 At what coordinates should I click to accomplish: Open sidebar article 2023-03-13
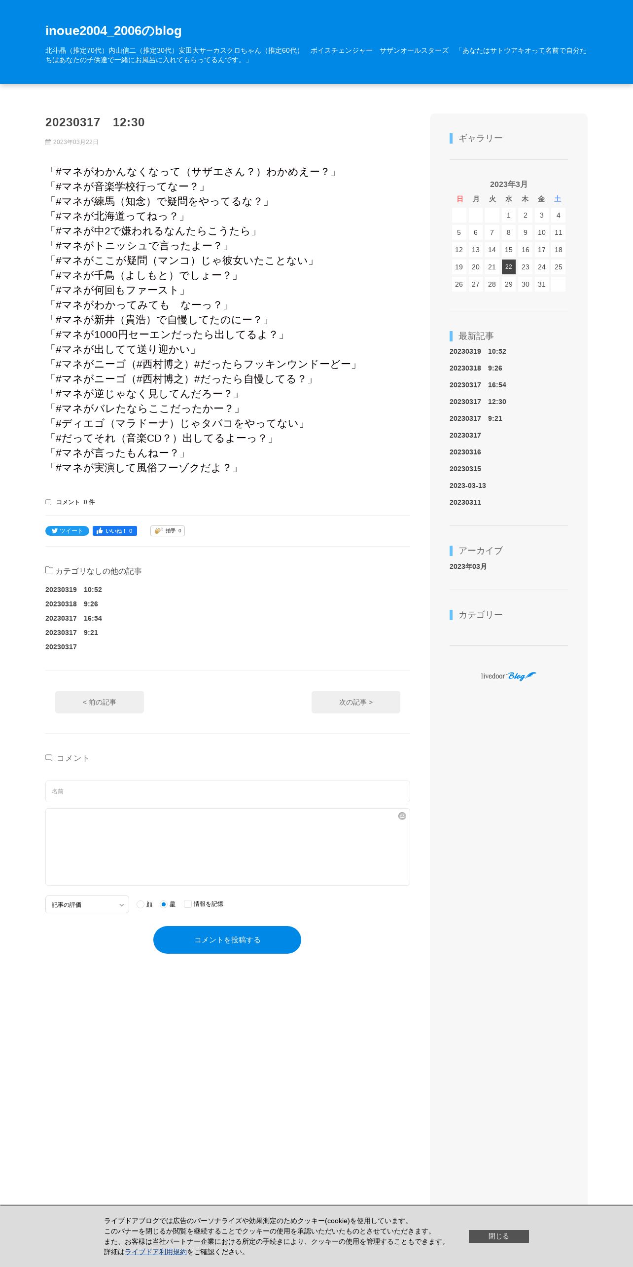coord(468,485)
